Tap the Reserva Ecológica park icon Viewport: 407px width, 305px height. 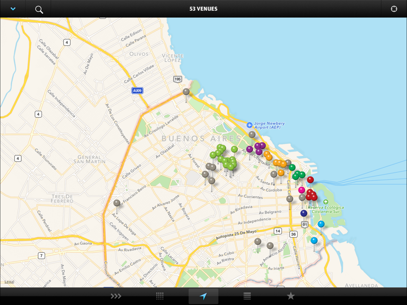(x=326, y=202)
